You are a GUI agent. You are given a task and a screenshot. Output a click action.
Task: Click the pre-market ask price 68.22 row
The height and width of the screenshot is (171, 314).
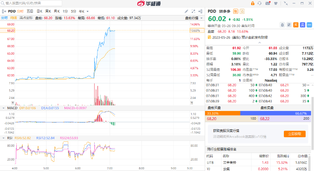tap(285, 119)
